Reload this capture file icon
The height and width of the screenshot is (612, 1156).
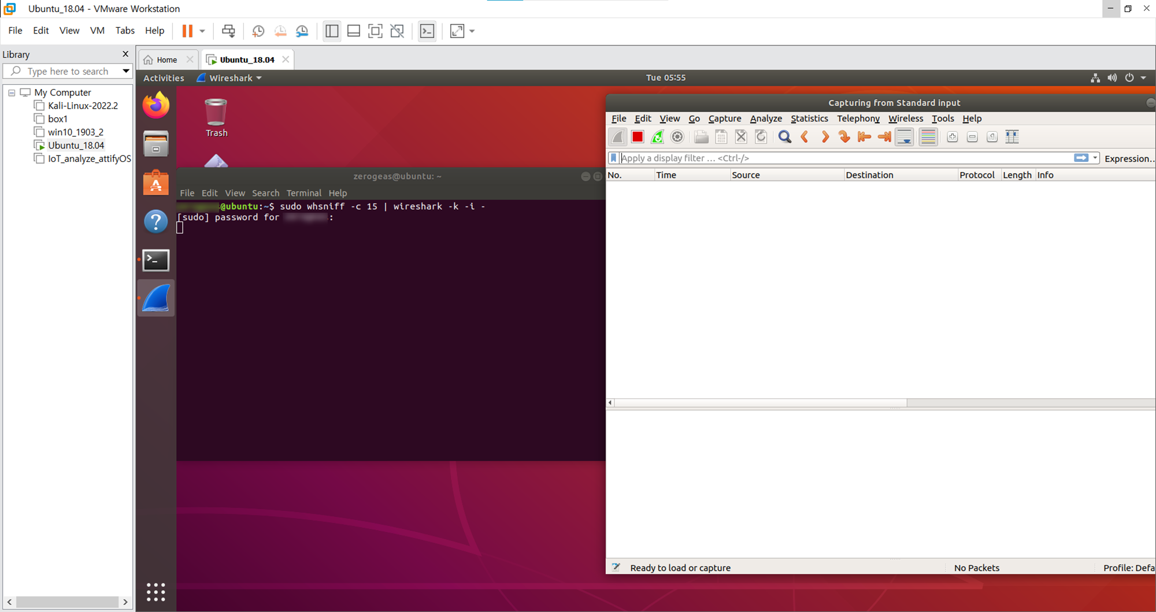761,137
